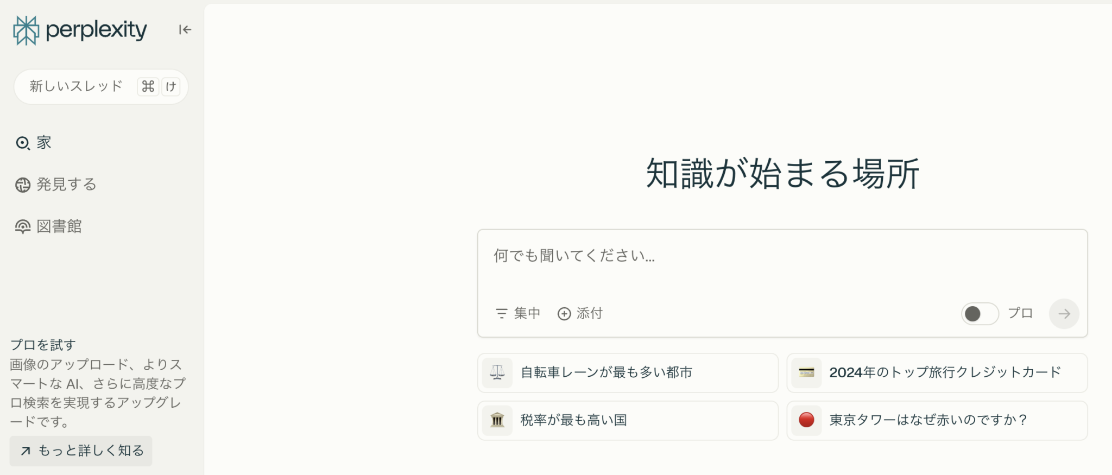Open the 集中 focus mode selector

click(517, 313)
